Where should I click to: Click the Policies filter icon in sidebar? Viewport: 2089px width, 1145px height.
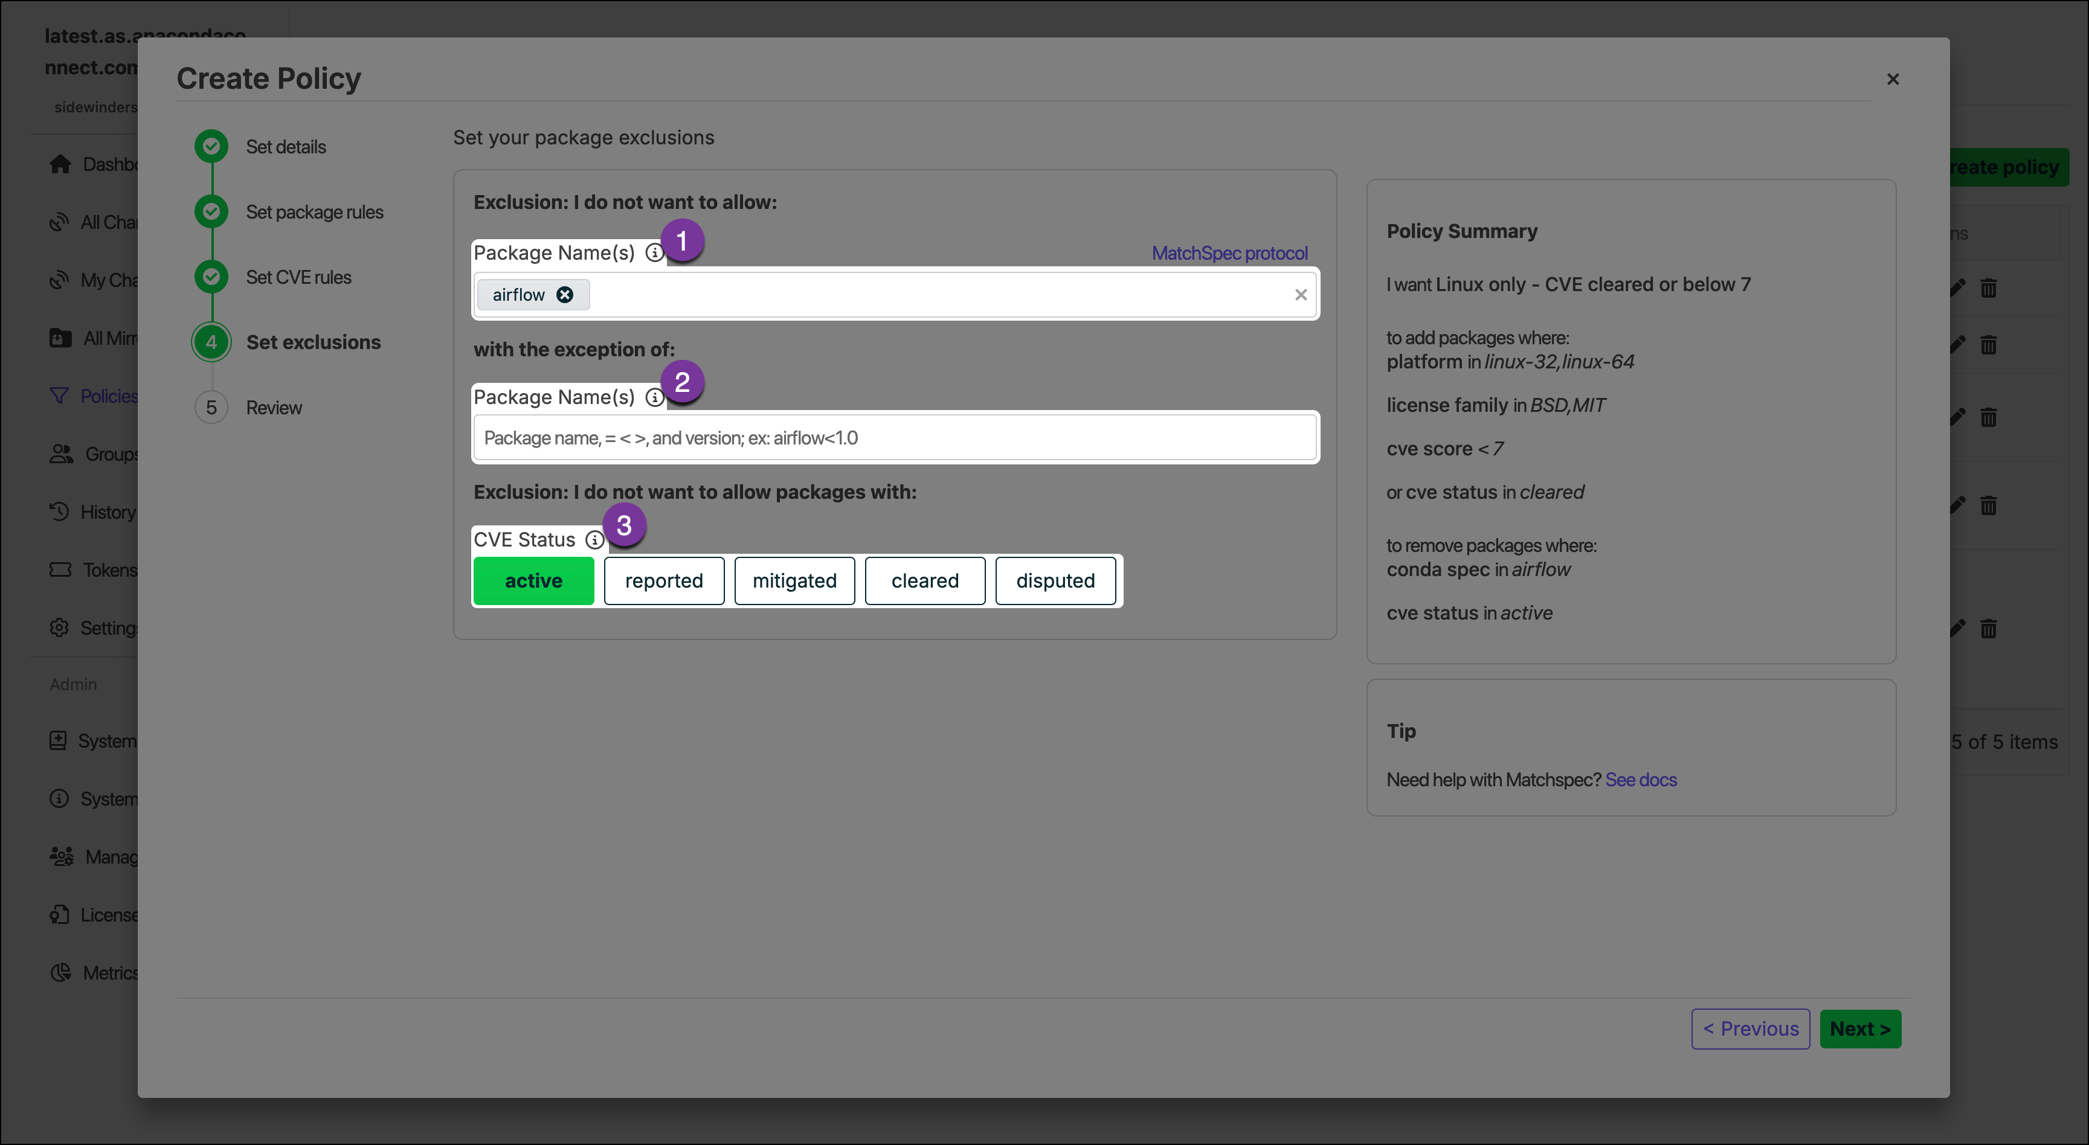(x=59, y=396)
